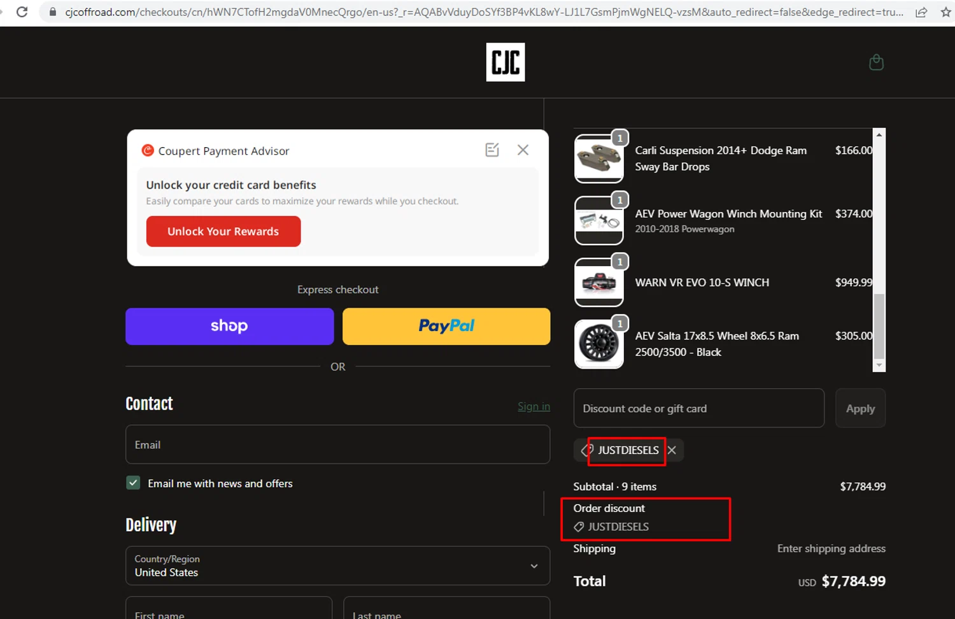Focus the Email input field

tap(338, 445)
